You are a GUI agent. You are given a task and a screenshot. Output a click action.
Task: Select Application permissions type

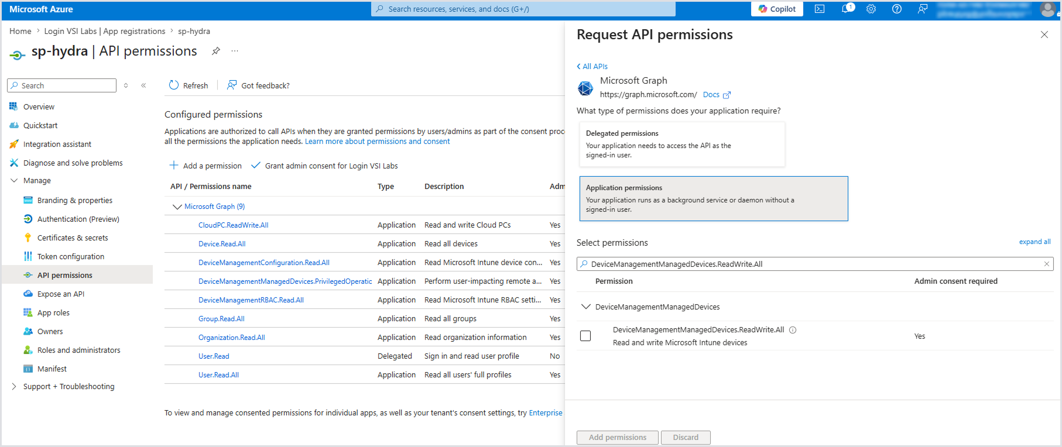click(x=714, y=199)
